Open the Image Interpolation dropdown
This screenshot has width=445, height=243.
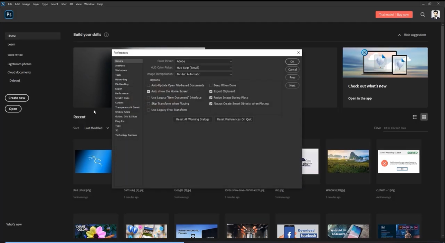pos(204,74)
